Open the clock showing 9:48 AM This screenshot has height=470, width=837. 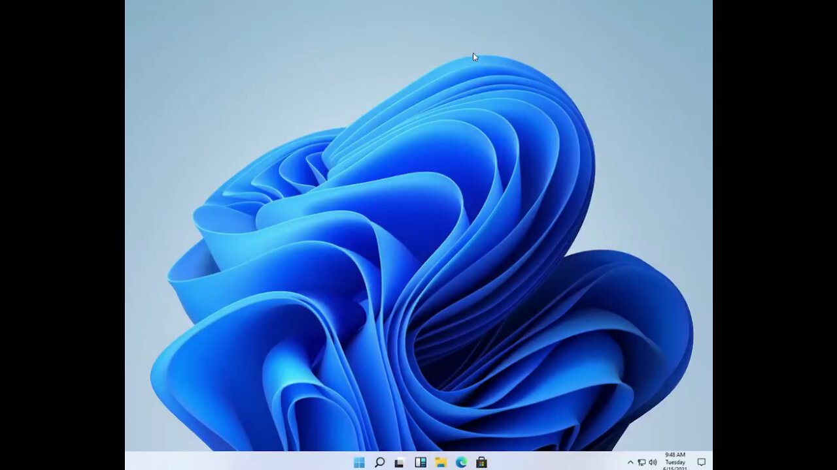[x=675, y=462]
